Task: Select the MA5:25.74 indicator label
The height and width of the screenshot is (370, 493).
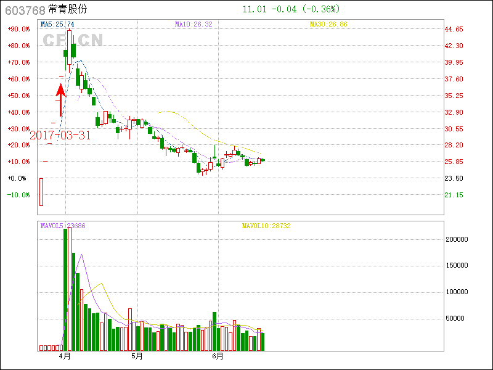Action: coord(58,24)
